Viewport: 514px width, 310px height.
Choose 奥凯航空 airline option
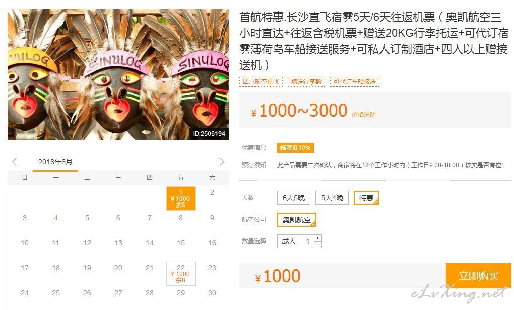(297, 220)
